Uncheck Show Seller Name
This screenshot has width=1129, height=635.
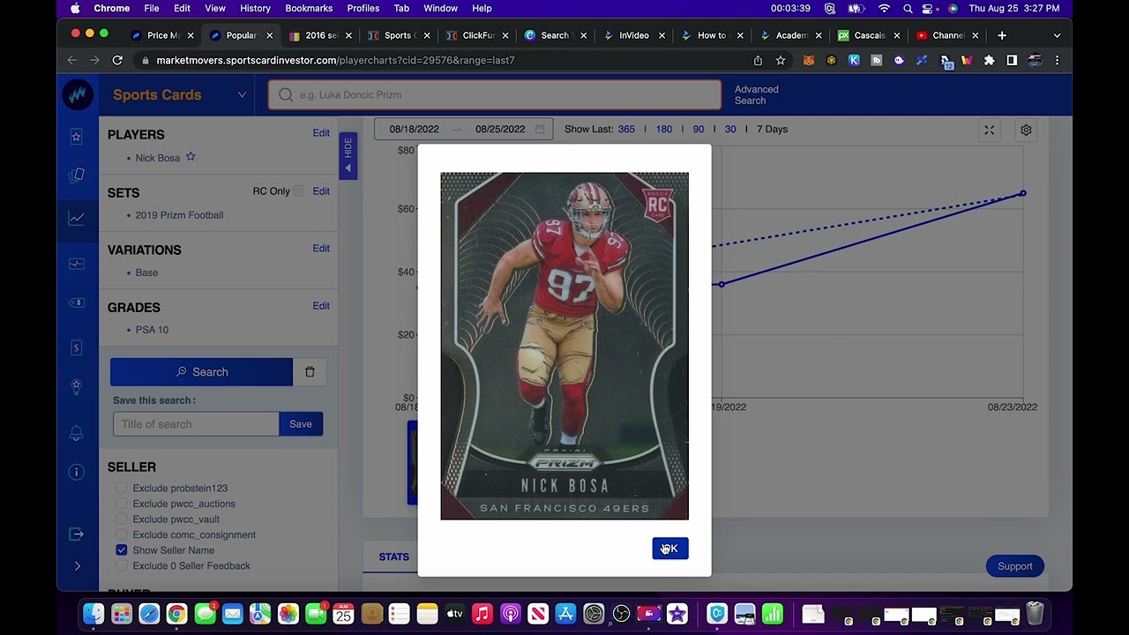pyautogui.click(x=122, y=550)
